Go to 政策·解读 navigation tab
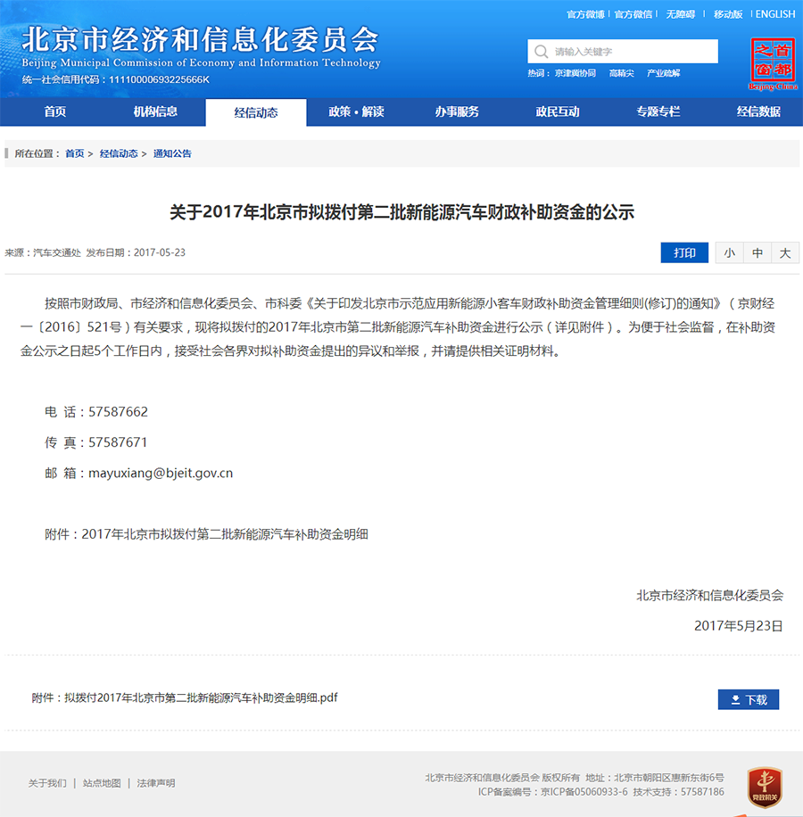The width and height of the screenshot is (803, 817). point(356,111)
